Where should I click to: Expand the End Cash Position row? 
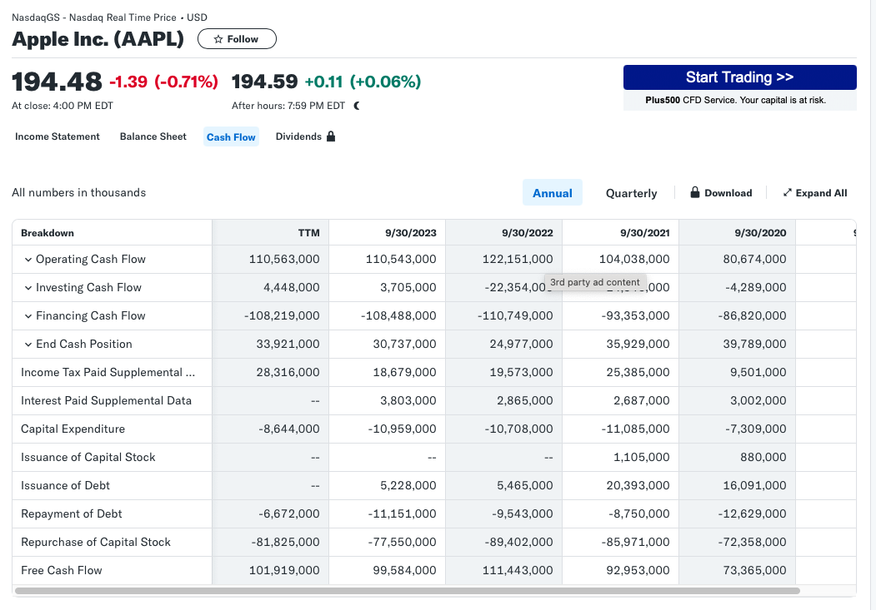[x=28, y=345]
